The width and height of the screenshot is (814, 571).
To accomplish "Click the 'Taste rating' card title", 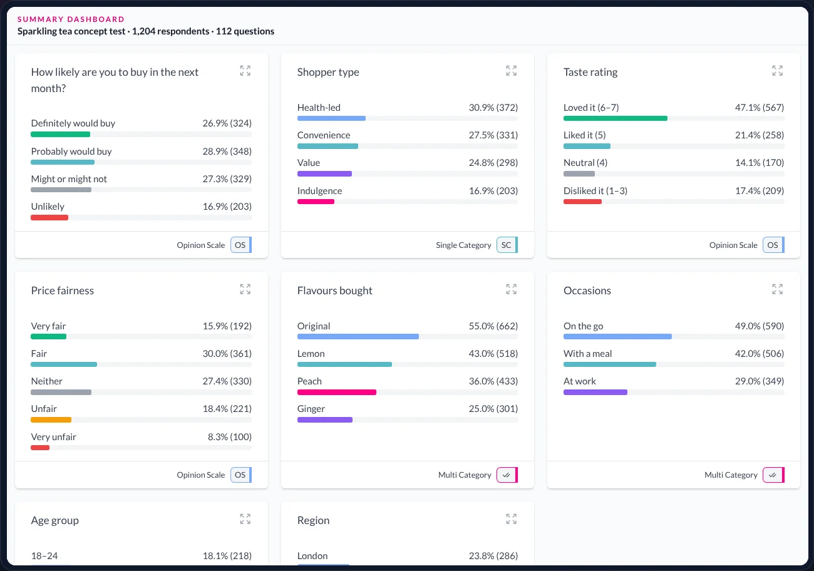I will [x=590, y=72].
